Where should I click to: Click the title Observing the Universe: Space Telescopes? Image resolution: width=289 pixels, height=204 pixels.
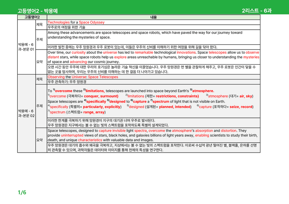(x=83, y=77)
